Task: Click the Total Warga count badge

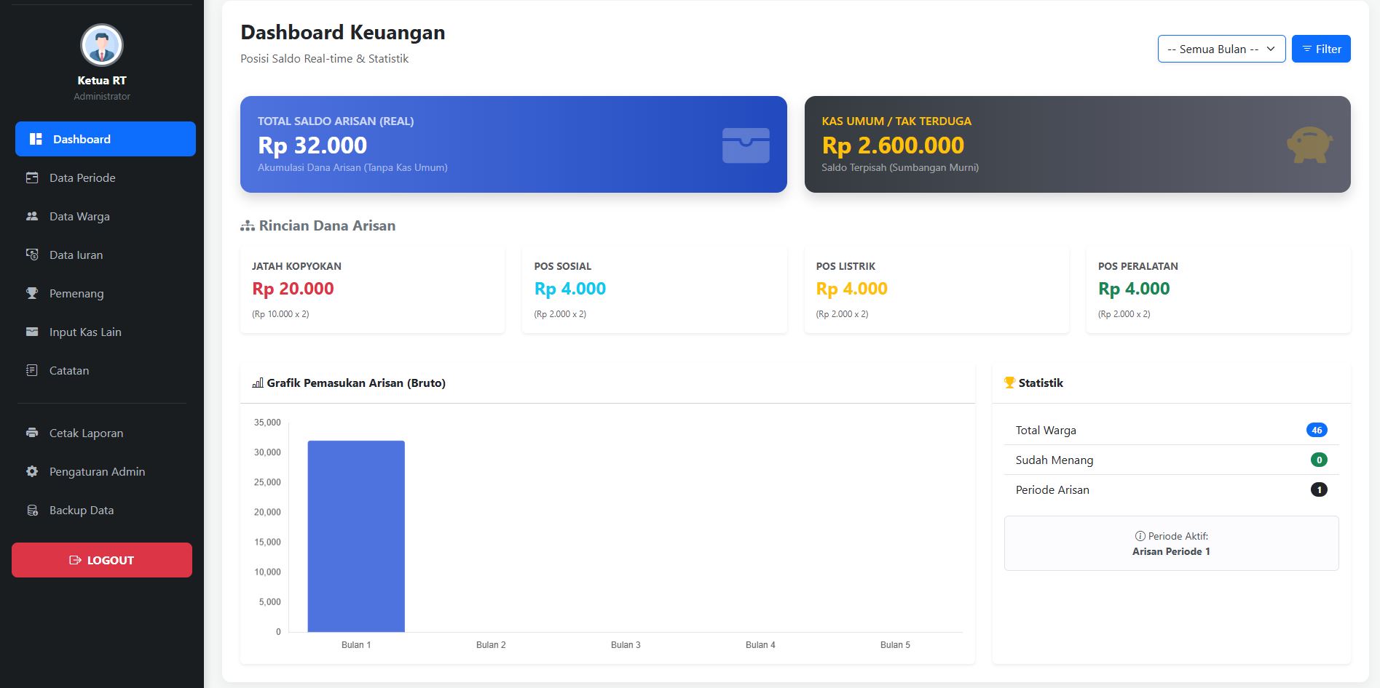Action: click(x=1316, y=430)
